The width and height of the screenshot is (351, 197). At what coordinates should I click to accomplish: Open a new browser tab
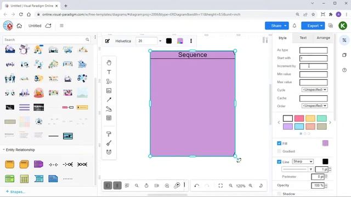66,6
